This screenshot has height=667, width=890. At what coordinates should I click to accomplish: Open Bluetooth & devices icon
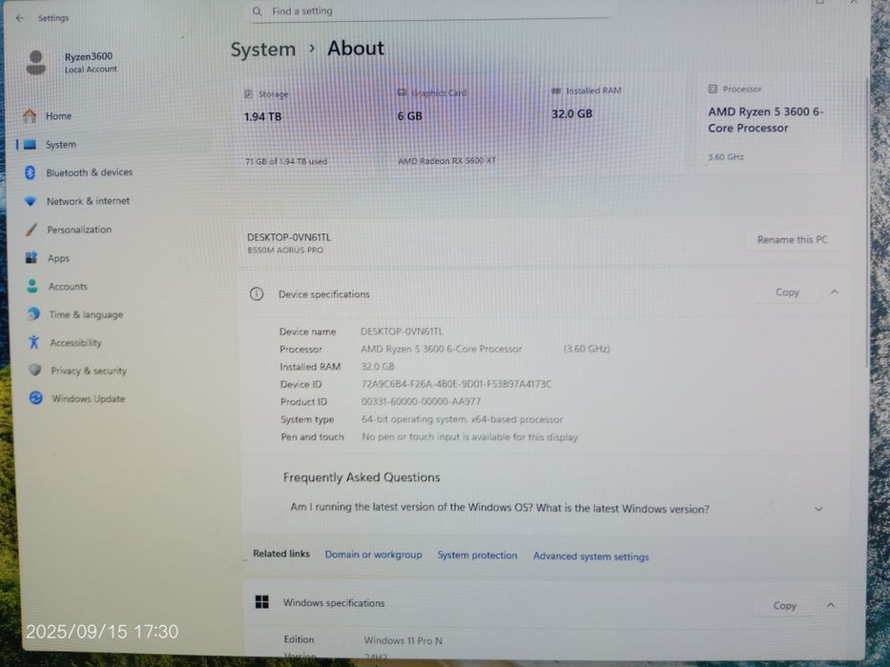click(31, 172)
